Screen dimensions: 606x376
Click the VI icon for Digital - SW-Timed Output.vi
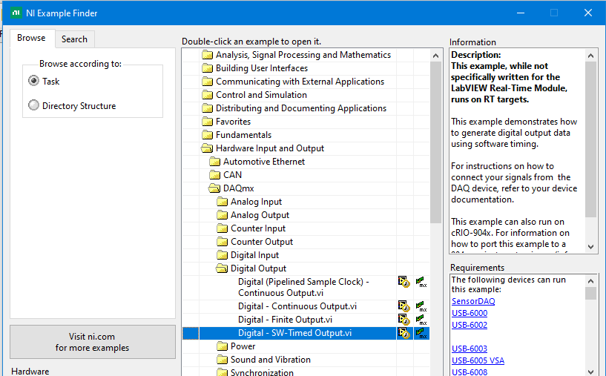pyautogui.click(x=404, y=333)
